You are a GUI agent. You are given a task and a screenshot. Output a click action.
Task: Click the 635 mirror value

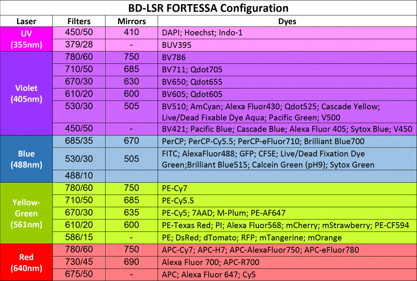132,213
